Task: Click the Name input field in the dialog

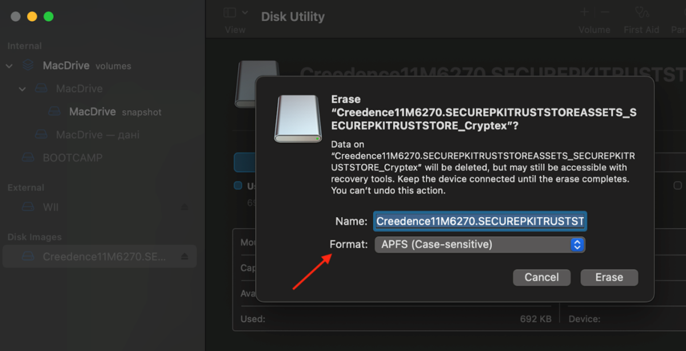Action: coord(479,221)
